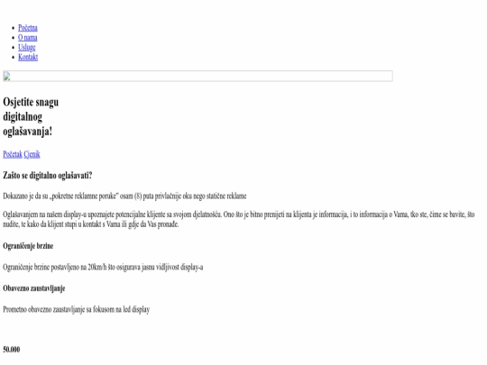This screenshot has width=487, height=365.
Task: Click the heading Osjetite snagu digitalnog oglašavanja
Action: pyautogui.click(x=31, y=116)
